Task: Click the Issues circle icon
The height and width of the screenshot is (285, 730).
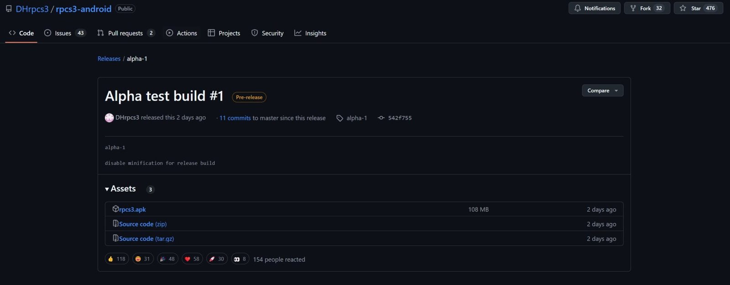Action: pyautogui.click(x=47, y=33)
